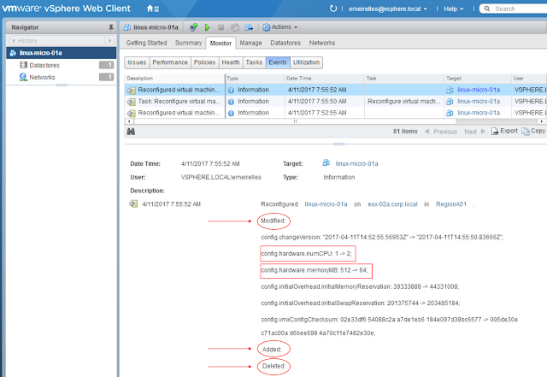Click the History back arrow

click(x=14, y=41)
